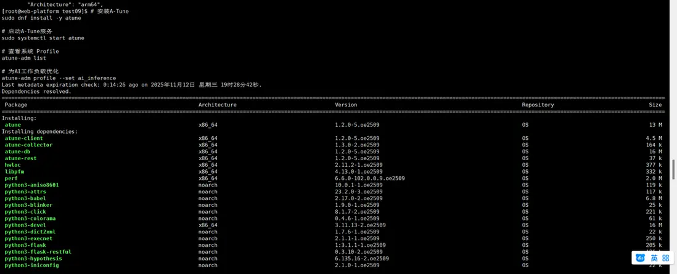
Task: Click the 'Architecture' column header
Action: [218, 105]
